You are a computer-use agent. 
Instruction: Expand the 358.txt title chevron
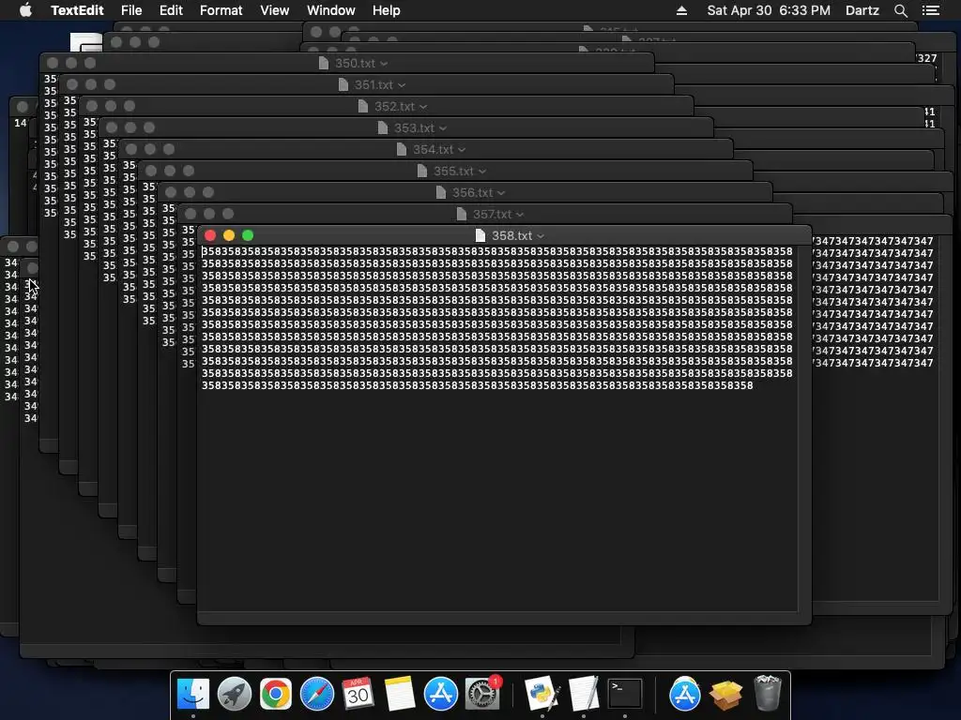541,236
